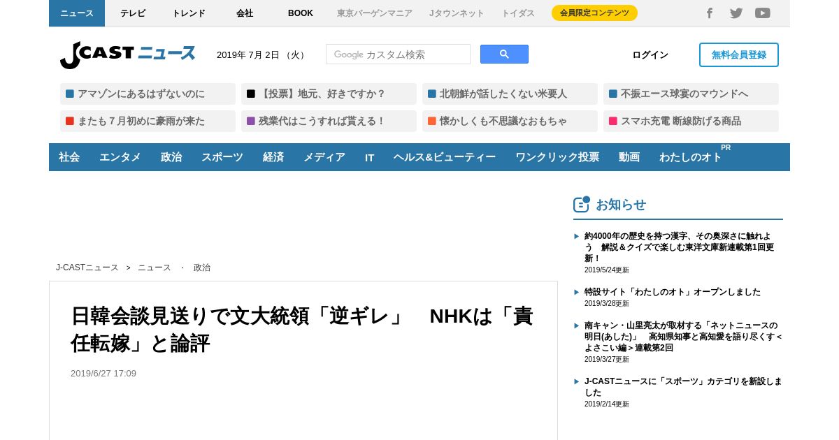This screenshot has width=839, height=440.
Task: Select the トレンド top tab
Action: point(189,13)
